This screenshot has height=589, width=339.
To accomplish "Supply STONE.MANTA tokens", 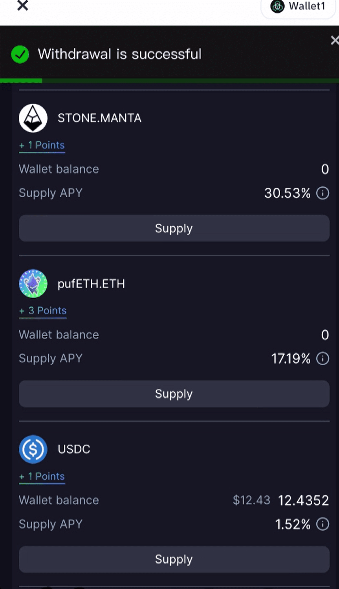I will (174, 228).
